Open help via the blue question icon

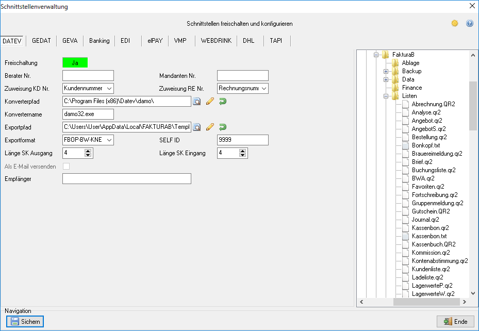[x=470, y=23]
